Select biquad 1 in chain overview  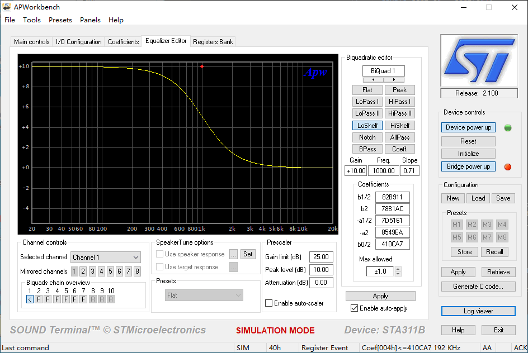(30, 299)
